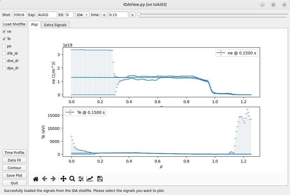Check the dTe_dr checkbox
The height and width of the screenshot is (195, 290).
tap(4, 54)
